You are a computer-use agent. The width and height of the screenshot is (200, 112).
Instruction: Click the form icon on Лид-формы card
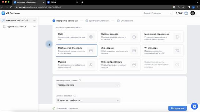click(x=134, y=51)
